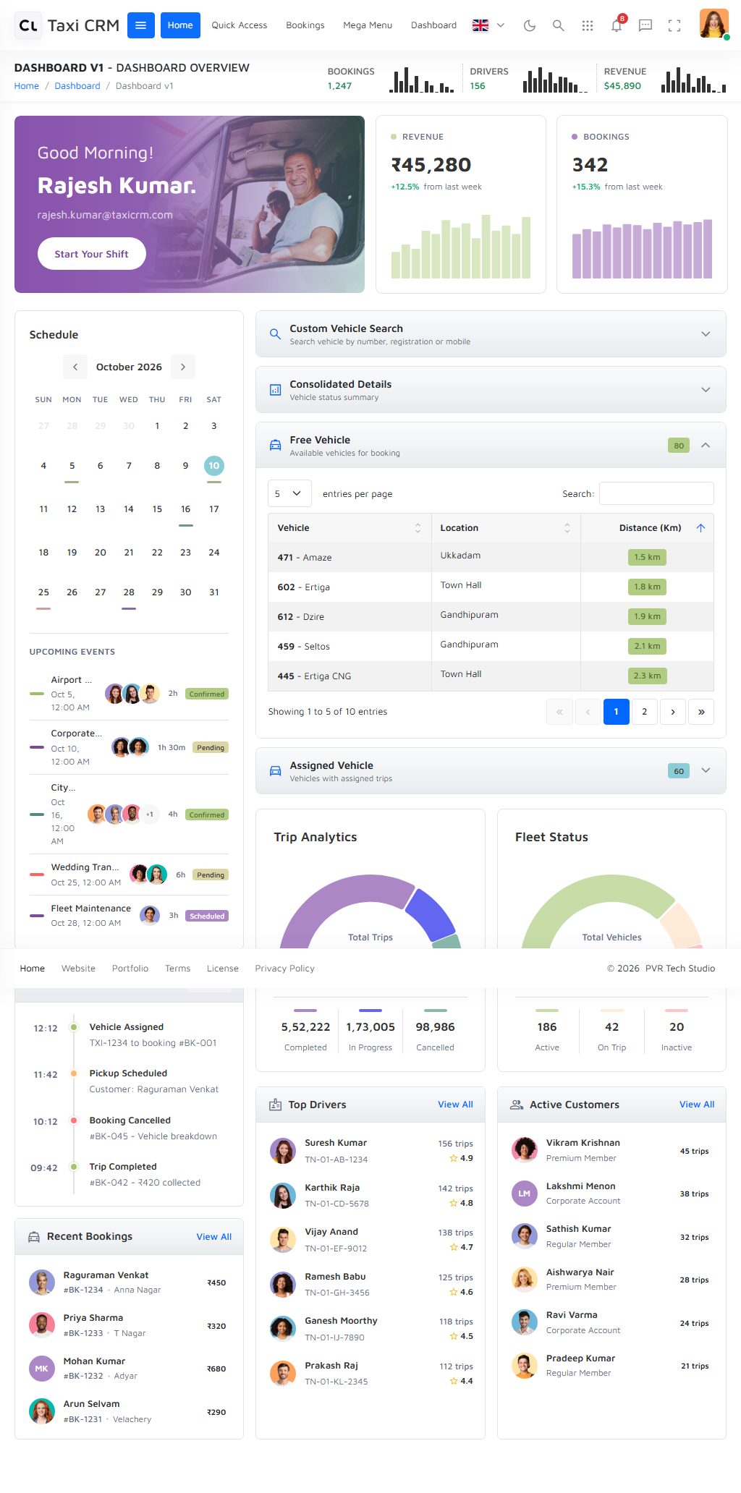Open the Quick Access menu
Screen dimensions: 741x1493
point(239,25)
